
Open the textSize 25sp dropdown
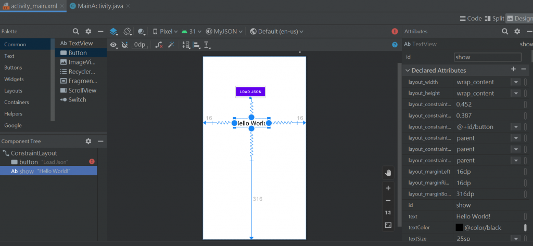516,239
